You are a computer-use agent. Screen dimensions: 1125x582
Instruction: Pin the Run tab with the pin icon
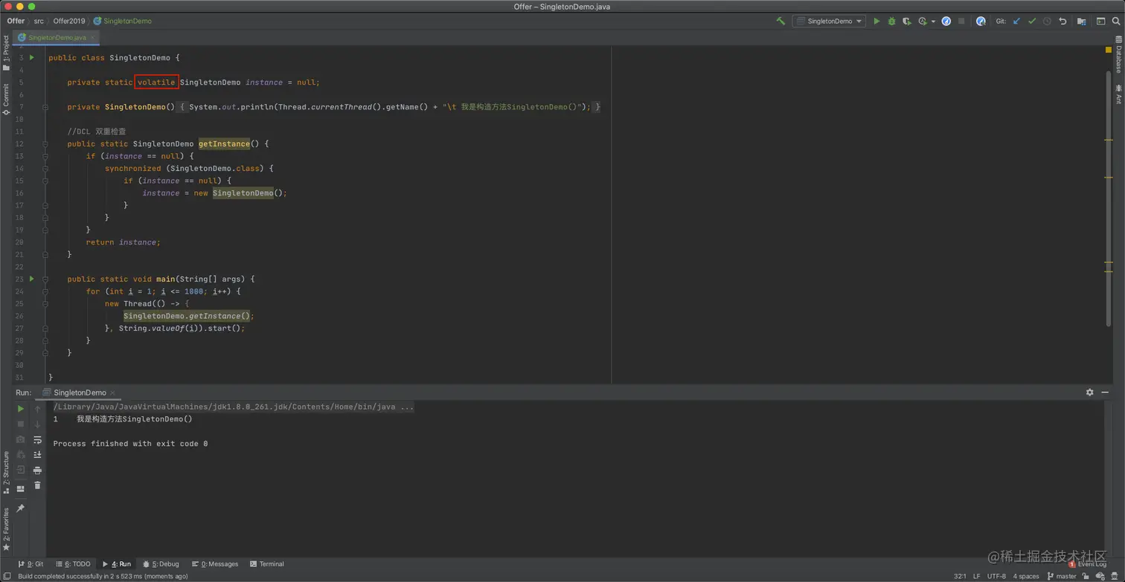(21, 508)
